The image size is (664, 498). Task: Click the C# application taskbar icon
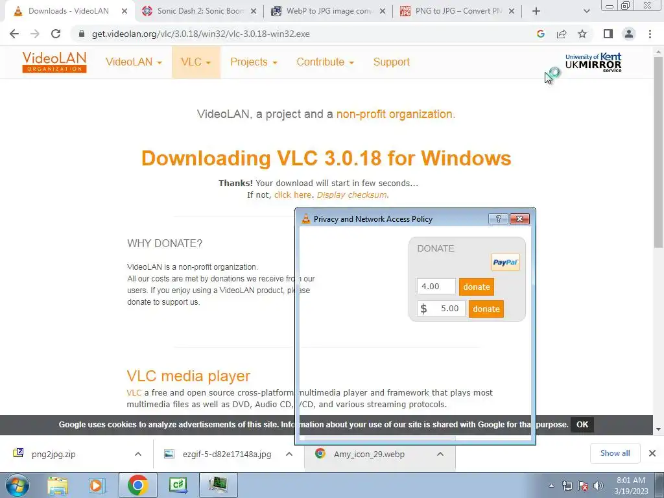(x=178, y=485)
